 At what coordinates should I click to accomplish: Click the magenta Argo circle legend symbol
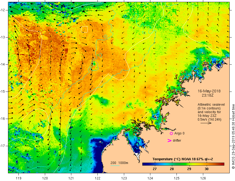171,133
